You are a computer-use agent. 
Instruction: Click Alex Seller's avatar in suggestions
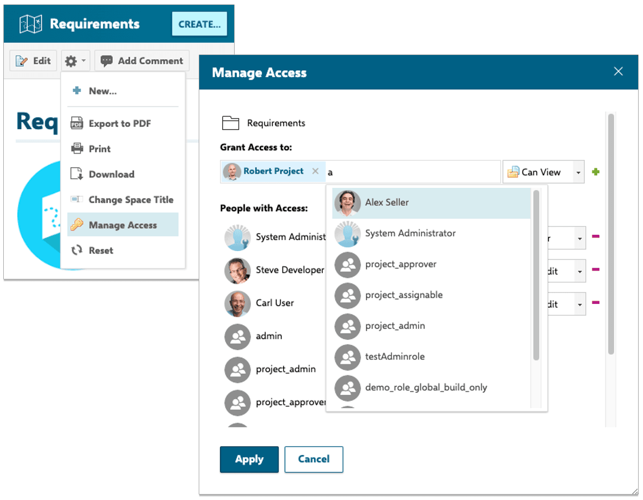click(347, 203)
